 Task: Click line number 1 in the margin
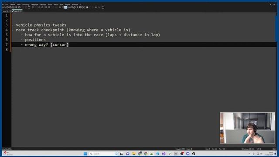click(x=7, y=15)
